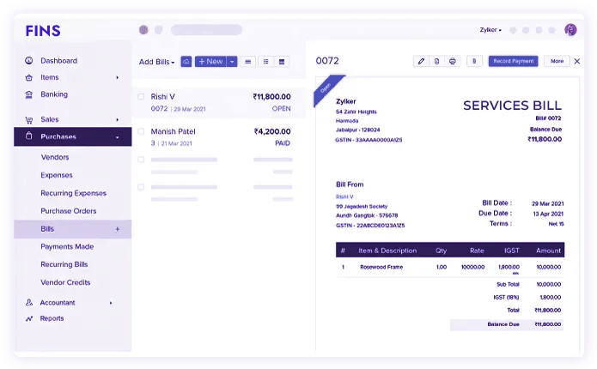Go to Vendor Credits in sidebar
Image resolution: width=597 pixels, height=369 pixels.
[65, 282]
